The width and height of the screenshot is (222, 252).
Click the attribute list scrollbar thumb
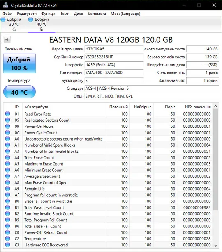(x=215, y=159)
